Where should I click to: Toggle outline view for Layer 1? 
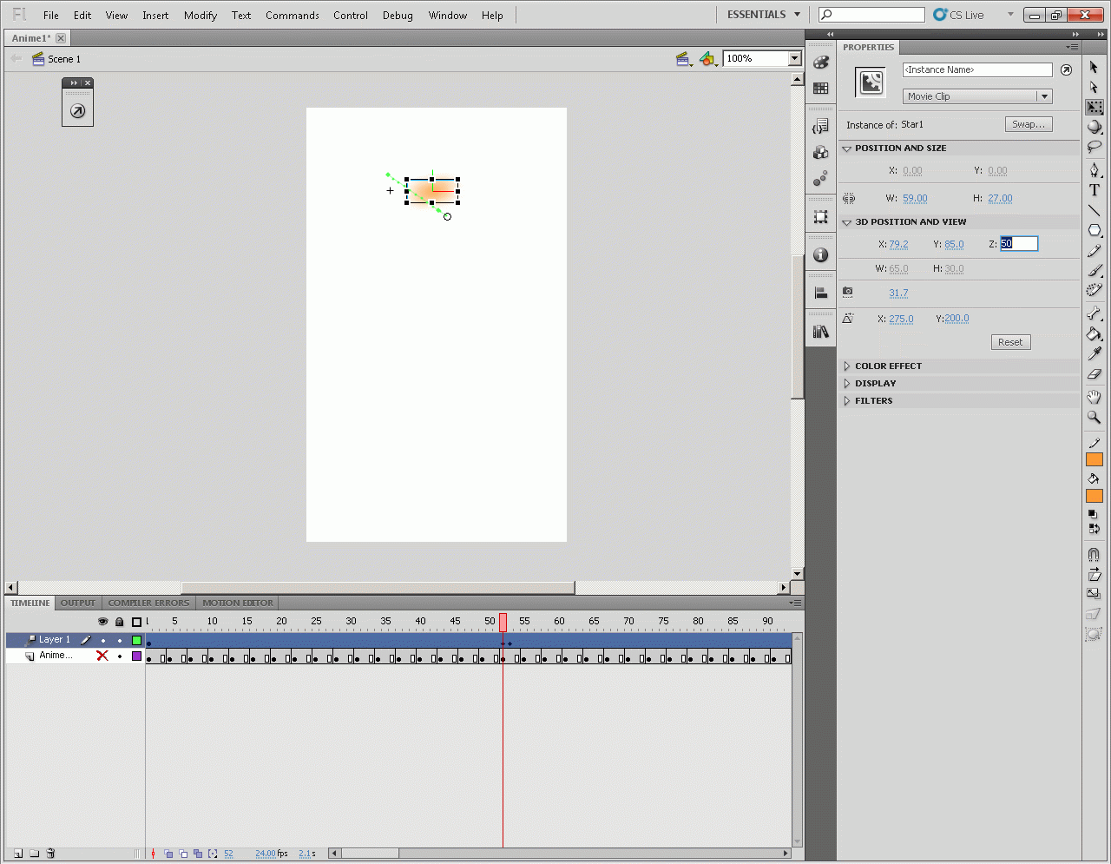136,640
